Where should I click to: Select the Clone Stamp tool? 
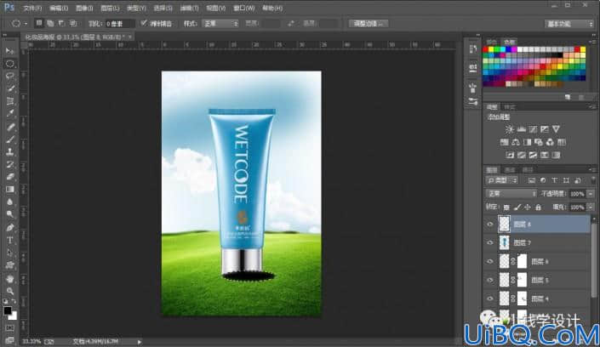click(x=10, y=152)
